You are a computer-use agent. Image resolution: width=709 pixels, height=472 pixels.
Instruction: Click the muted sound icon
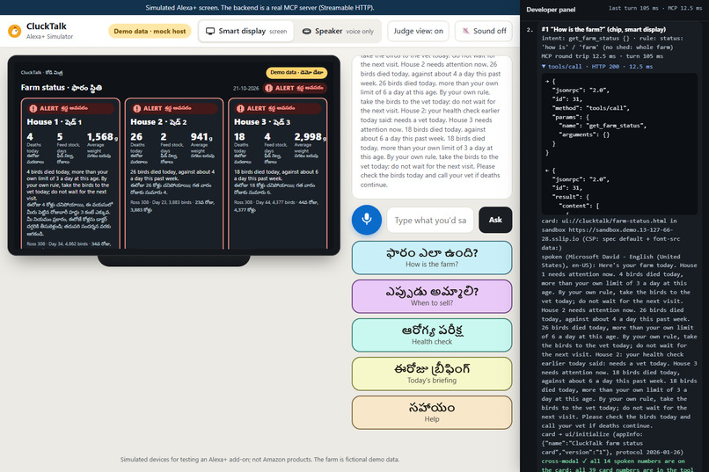pos(465,31)
